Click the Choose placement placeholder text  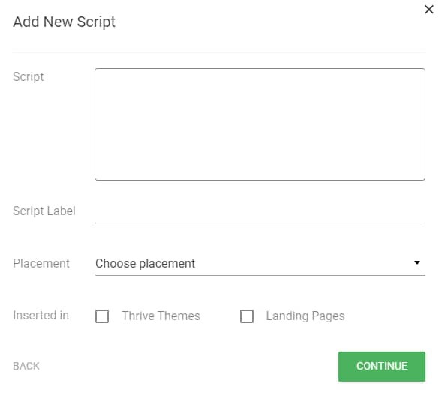(x=145, y=264)
